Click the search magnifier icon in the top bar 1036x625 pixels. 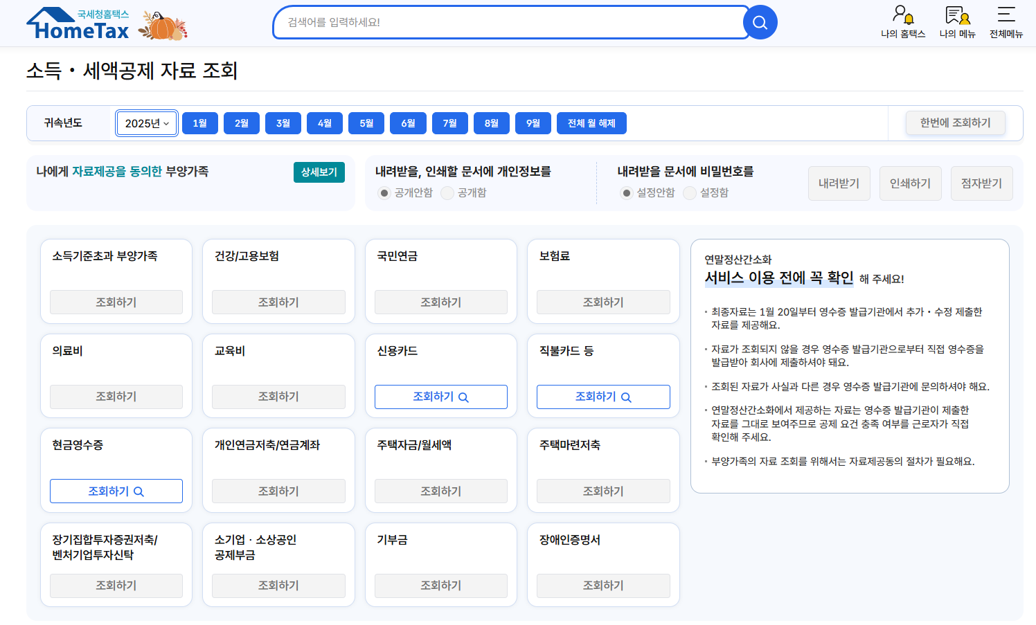[x=760, y=21]
